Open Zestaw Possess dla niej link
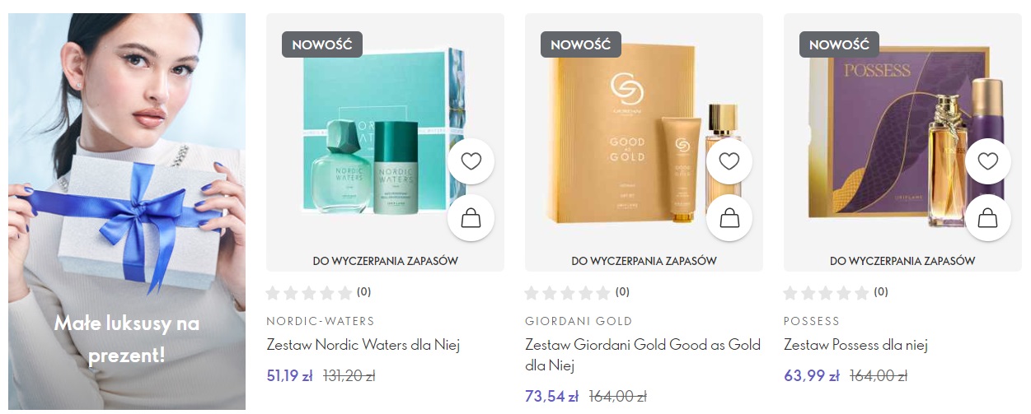Image resolution: width=1031 pixels, height=414 pixels. point(856,345)
